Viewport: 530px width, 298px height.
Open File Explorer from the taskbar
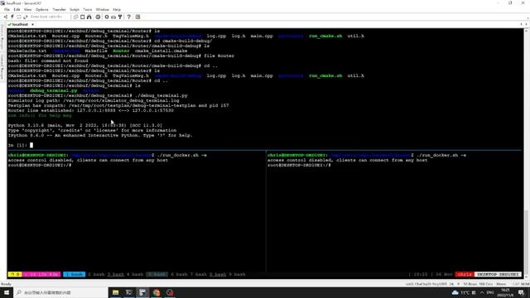(x=115, y=292)
